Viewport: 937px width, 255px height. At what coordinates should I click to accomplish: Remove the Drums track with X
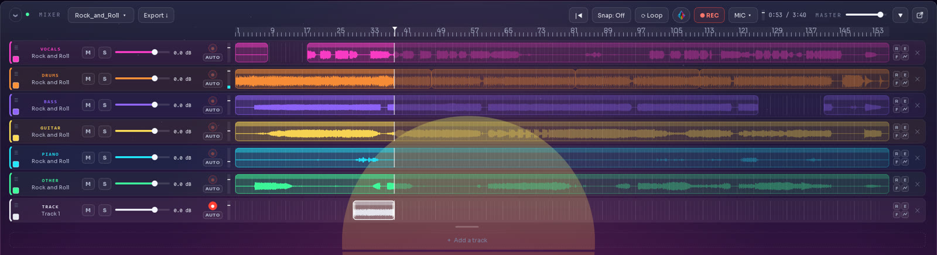917,79
